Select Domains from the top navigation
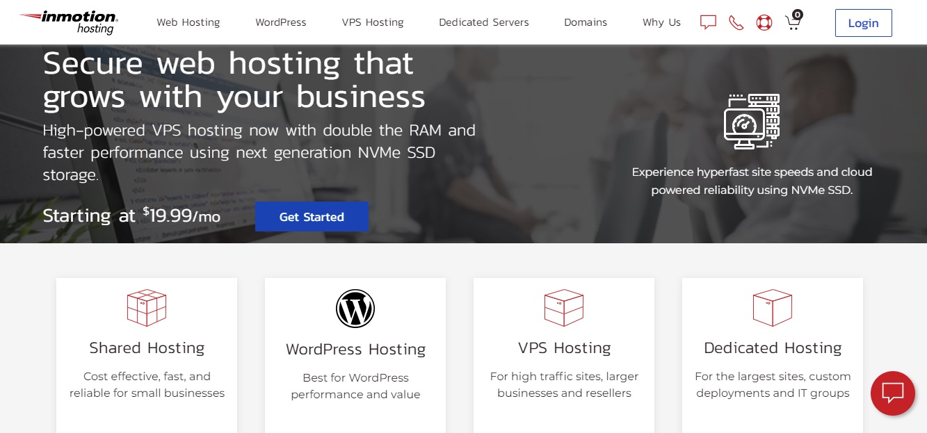This screenshot has height=433, width=927. [x=586, y=22]
